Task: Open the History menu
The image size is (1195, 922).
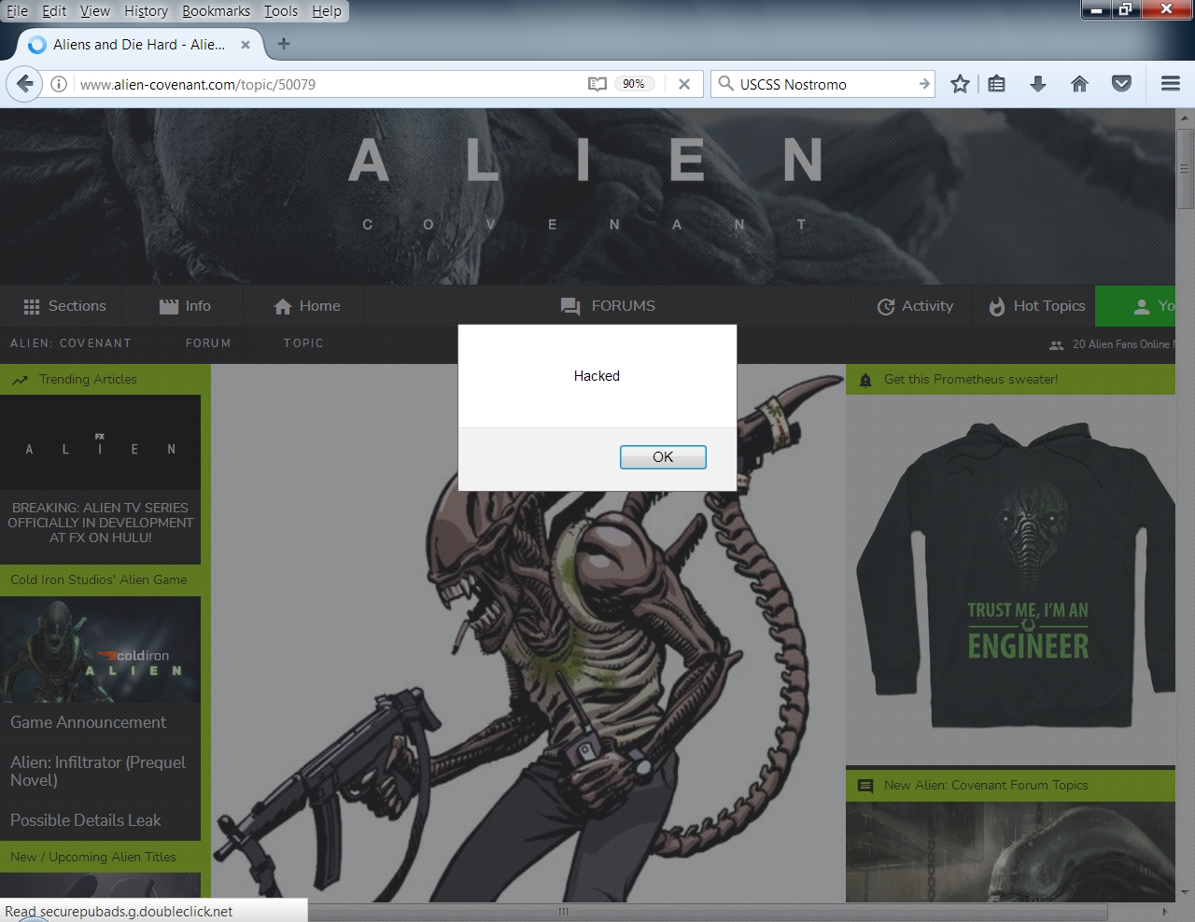Action: (146, 11)
